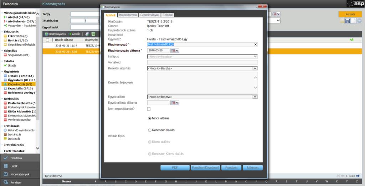
Task: Open Határidő nyilvántartás clock item
Action: [x=19, y=130]
